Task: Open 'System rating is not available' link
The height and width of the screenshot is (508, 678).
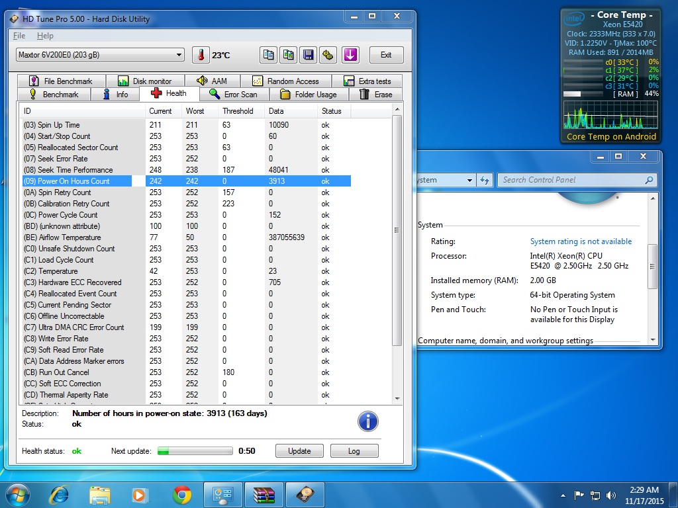Action: tap(581, 241)
